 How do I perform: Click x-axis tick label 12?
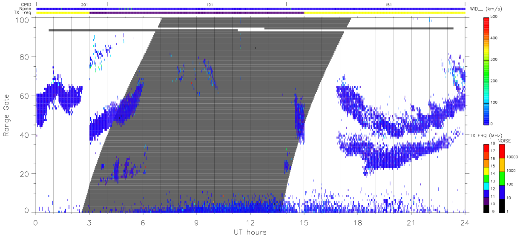250,222
